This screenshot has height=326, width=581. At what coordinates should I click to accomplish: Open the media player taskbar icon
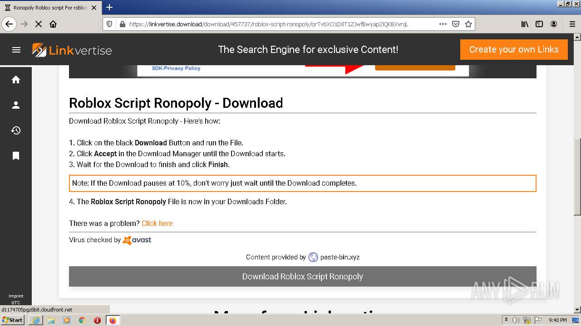(67, 320)
